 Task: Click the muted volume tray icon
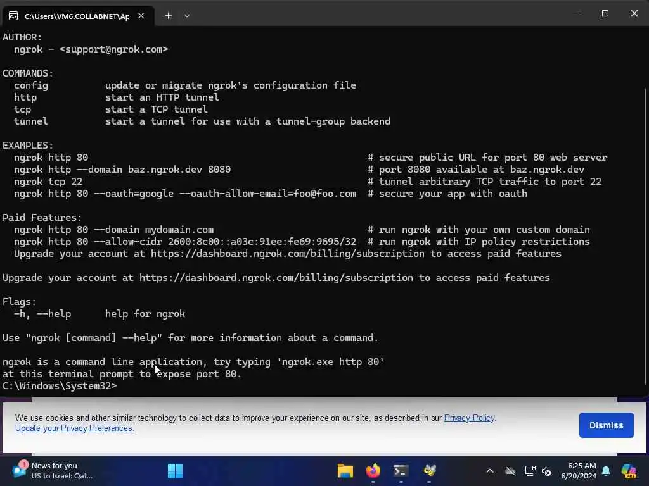click(546, 471)
